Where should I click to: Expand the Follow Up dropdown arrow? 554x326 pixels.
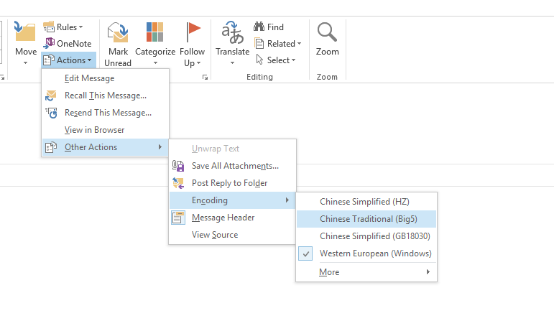(x=198, y=63)
